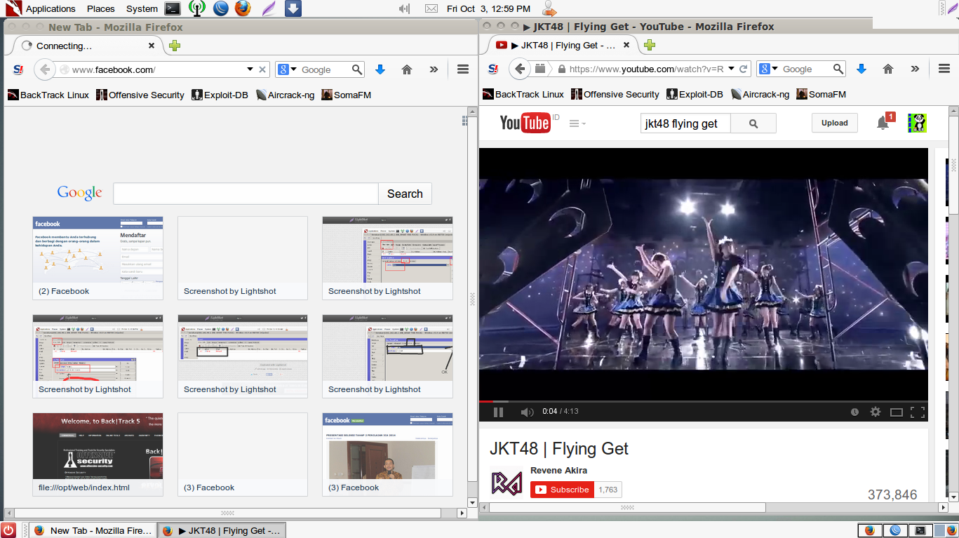
Task: Reload the YouTube page
Action: 744,69
